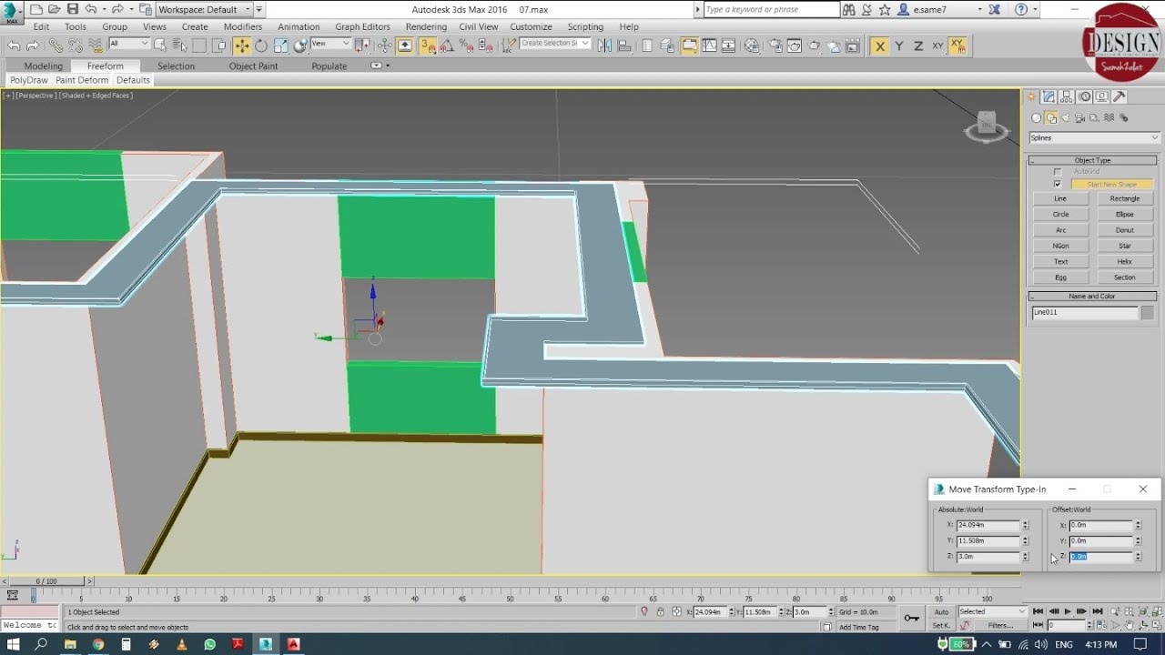Screen dimensions: 1165x655
Task: Open the Hierarchy panel tab icon
Action: pos(1067,96)
